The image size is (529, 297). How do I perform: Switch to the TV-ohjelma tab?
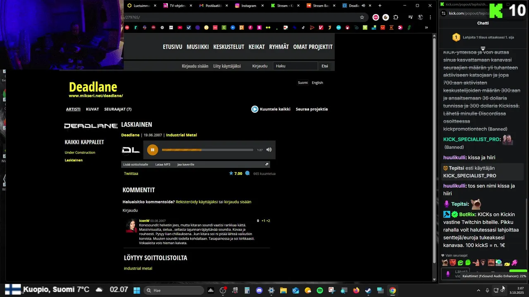(177, 6)
